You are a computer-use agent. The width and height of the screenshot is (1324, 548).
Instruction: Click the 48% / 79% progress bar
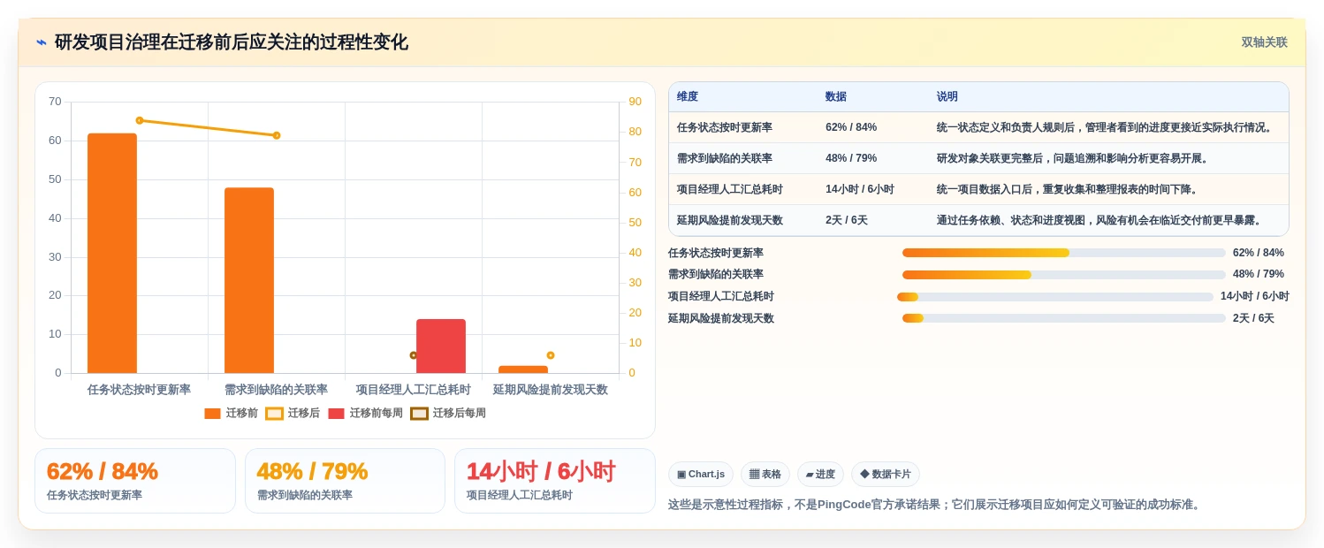tap(1064, 275)
